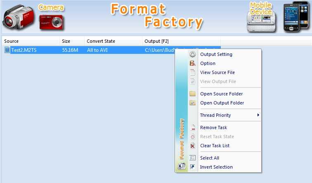Click the Mobile Device banner label

(x=261, y=9)
